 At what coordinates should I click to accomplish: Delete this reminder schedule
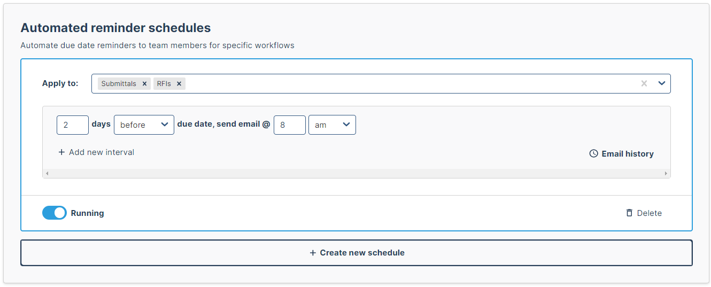(644, 213)
